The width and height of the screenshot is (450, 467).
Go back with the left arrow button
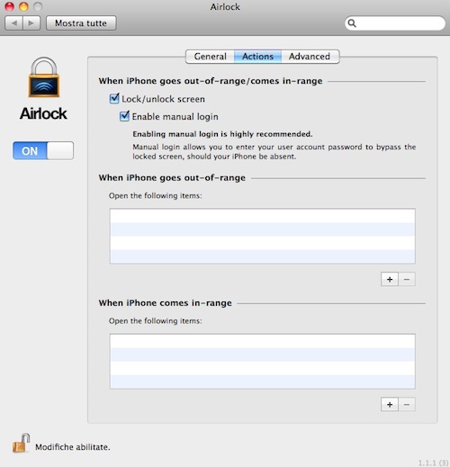13,23
